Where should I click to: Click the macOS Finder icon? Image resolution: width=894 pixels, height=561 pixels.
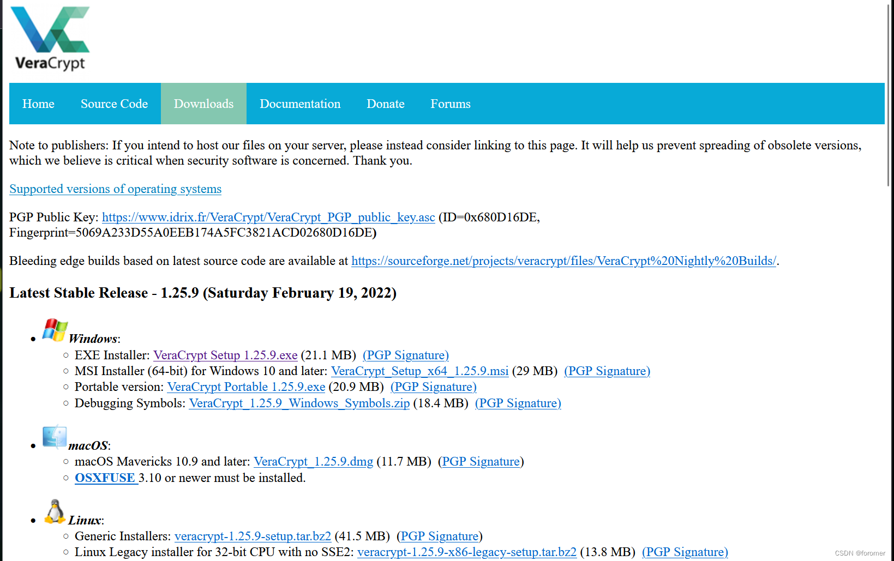click(x=55, y=437)
